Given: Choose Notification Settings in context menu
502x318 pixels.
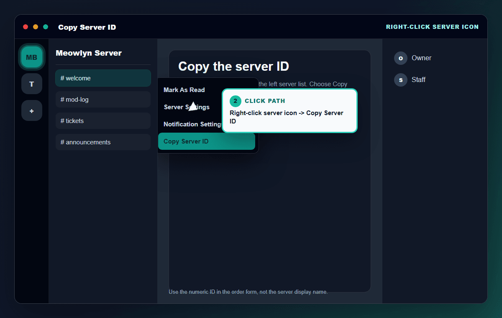Looking at the screenshot, I should (190, 124).
